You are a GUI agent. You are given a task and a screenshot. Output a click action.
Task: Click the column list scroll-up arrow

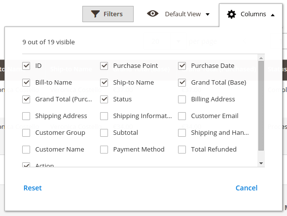261,58
